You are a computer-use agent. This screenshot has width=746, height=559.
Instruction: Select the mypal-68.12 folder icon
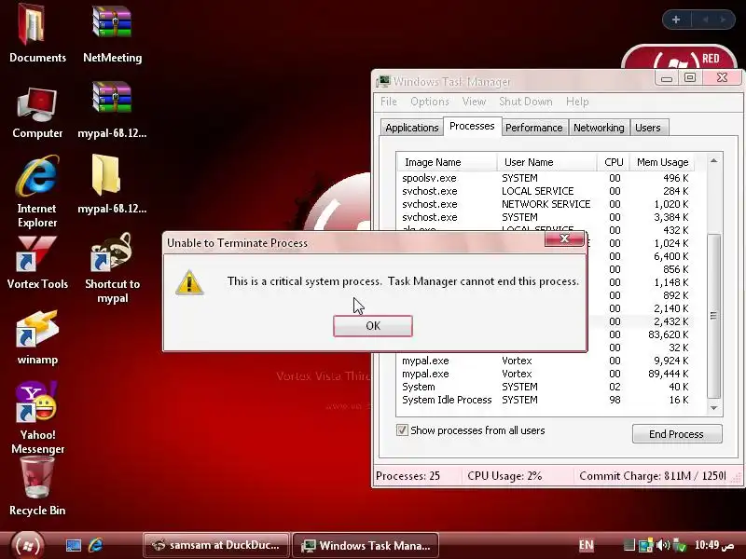pos(112,184)
